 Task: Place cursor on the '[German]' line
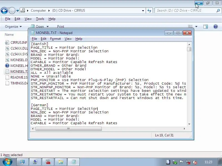(39, 105)
